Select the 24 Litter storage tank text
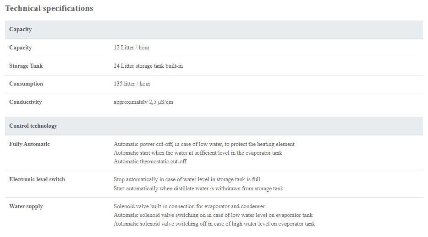 [148, 66]
